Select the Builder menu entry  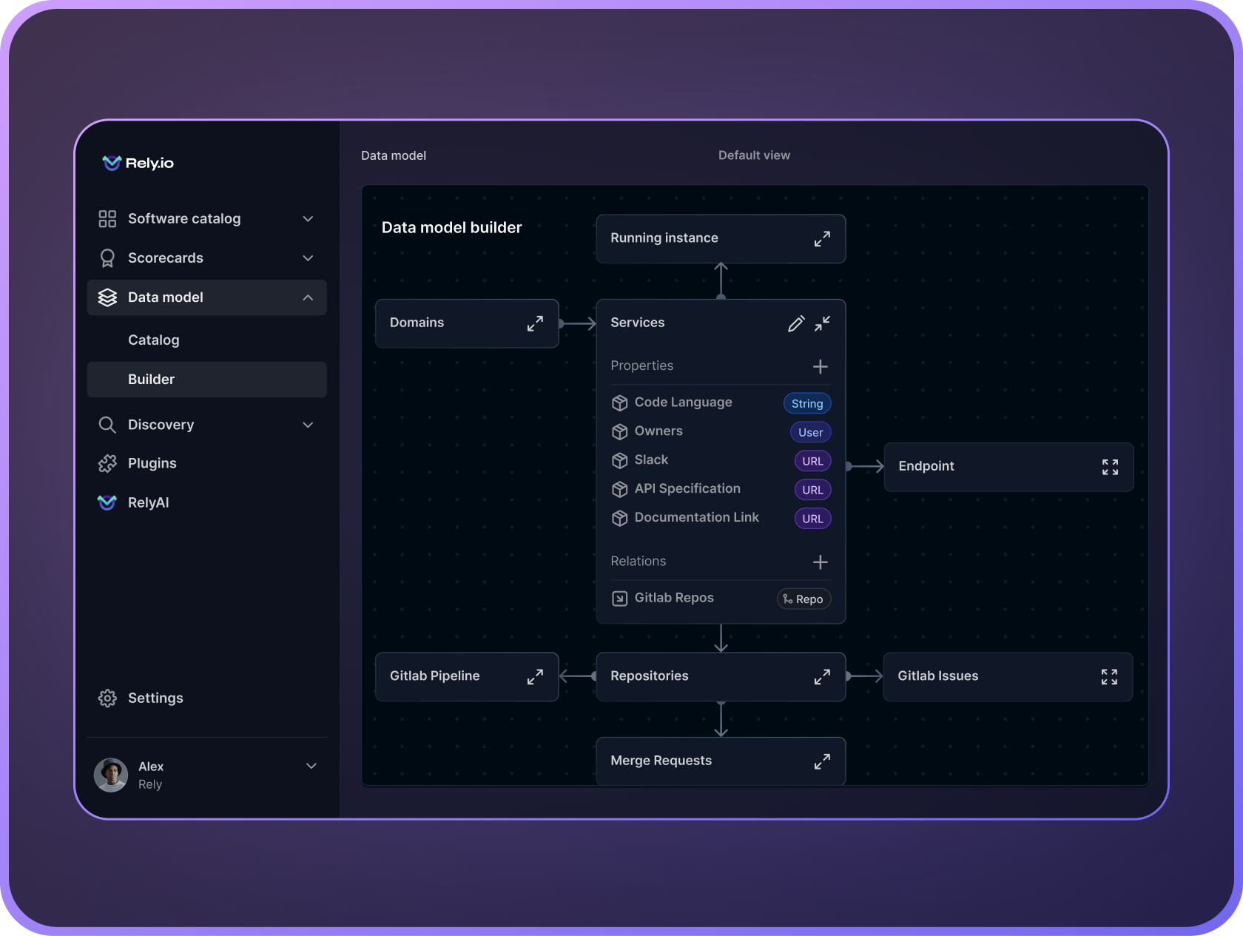point(151,379)
